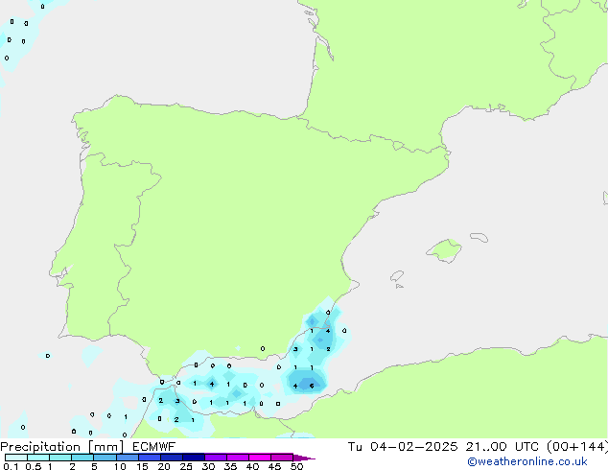
Task: Select the "10" legend scale label
Action: tap(120, 466)
